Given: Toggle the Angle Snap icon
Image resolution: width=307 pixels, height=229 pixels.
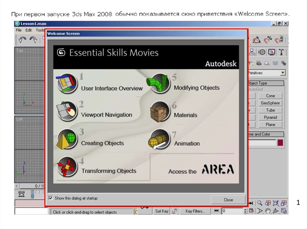Looking at the screenshot, I should pos(257,40).
